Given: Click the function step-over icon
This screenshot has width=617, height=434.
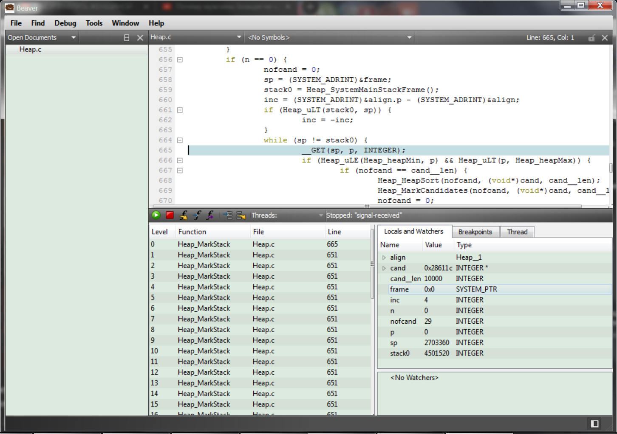Looking at the screenshot, I should pyautogui.click(x=184, y=215).
